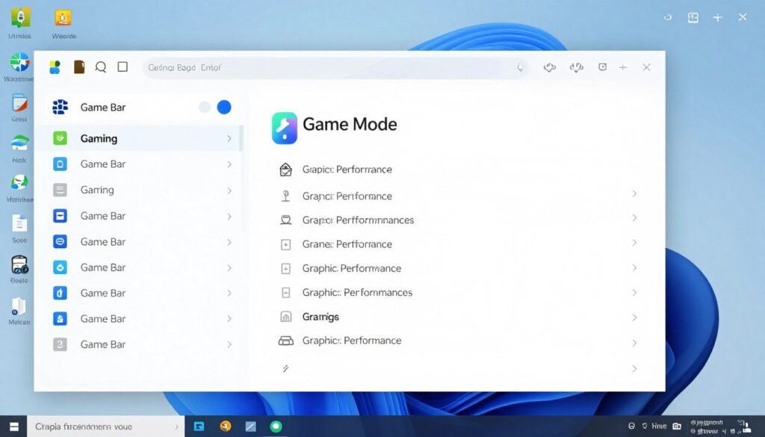Viewport: 765px width, 437px height.
Task: Expand the chevron of the grey '2' Game Bar row
Action: coord(229,344)
